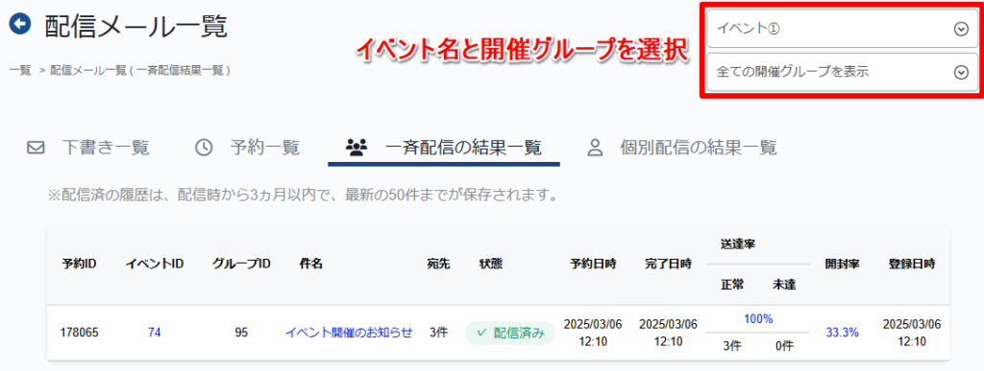Click the 予約日時 column header
The image size is (984, 371).
point(593,264)
